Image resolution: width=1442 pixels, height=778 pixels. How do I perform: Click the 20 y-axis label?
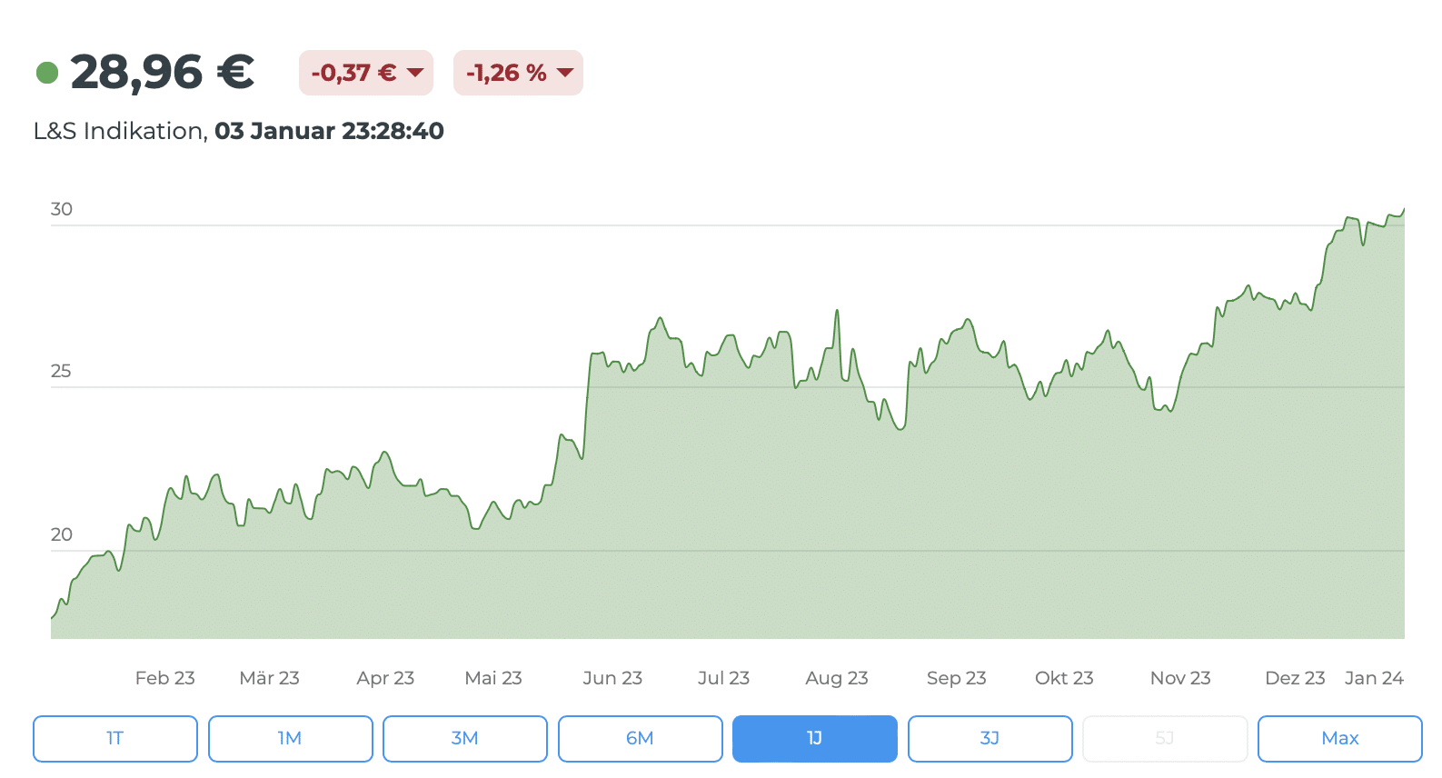[62, 534]
